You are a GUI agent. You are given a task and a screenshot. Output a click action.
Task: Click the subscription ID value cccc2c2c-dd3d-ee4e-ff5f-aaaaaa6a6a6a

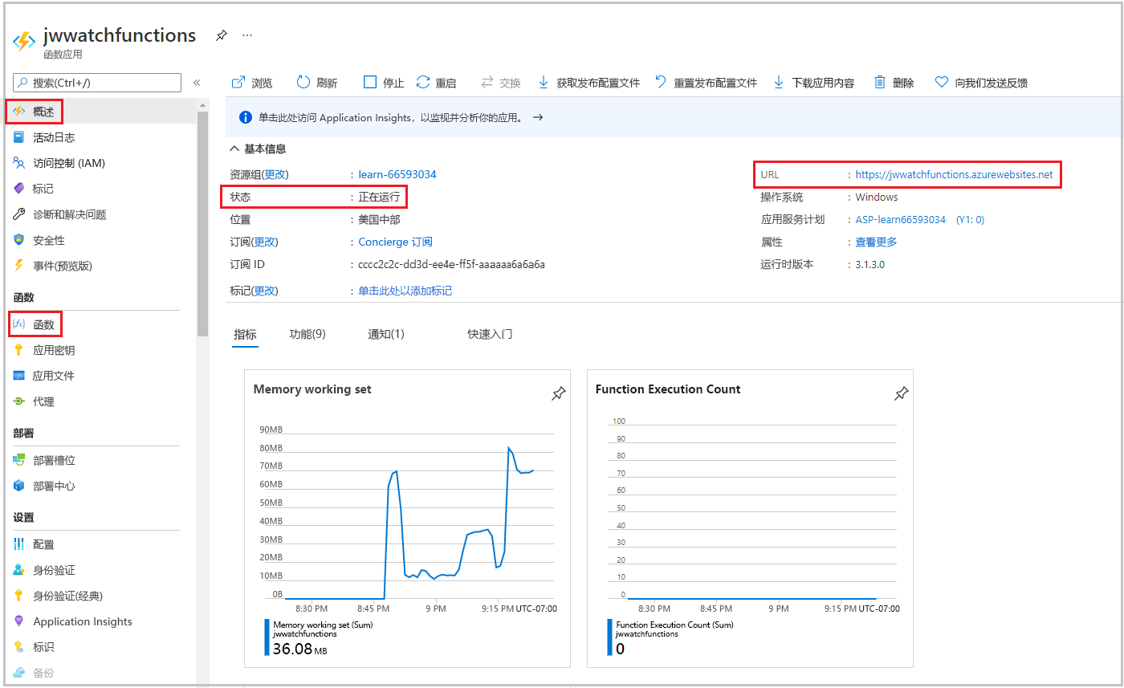(x=452, y=264)
